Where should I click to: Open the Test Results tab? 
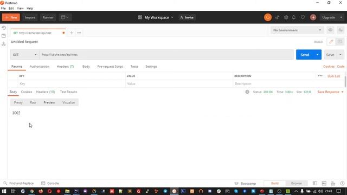click(68, 92)
